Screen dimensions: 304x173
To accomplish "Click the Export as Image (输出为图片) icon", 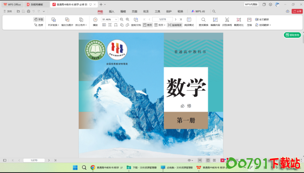I will [67, 20].
